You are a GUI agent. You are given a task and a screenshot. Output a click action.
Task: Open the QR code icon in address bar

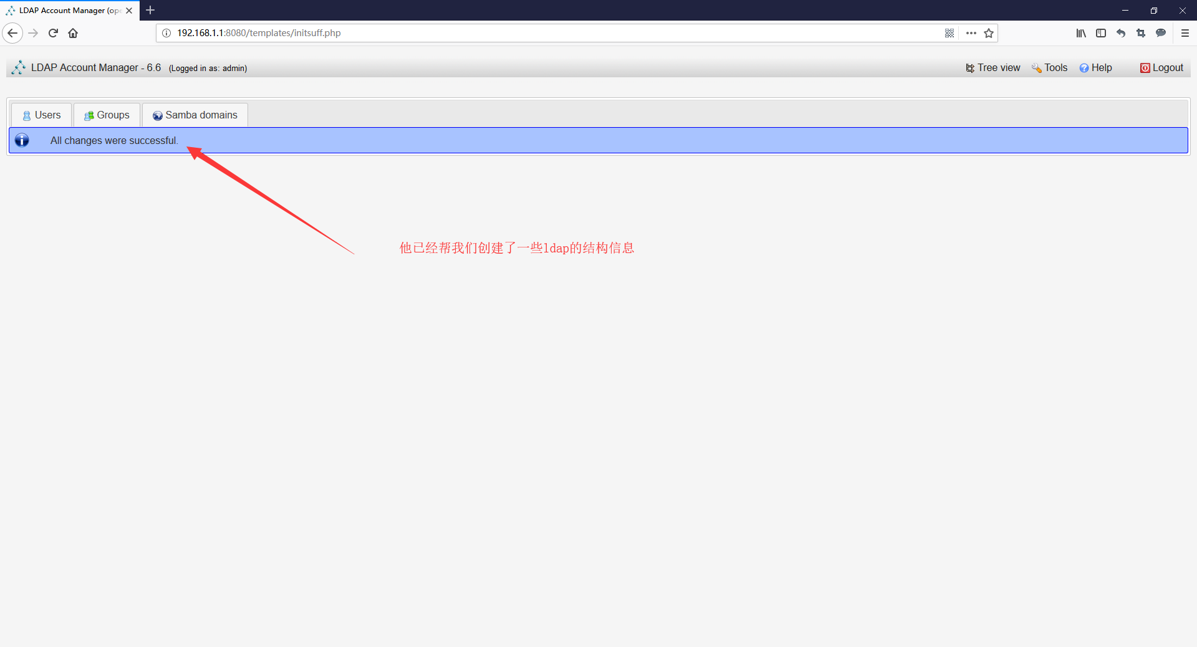(949, 33)
